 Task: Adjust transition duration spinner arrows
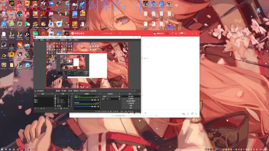click(x=119, y=99)
